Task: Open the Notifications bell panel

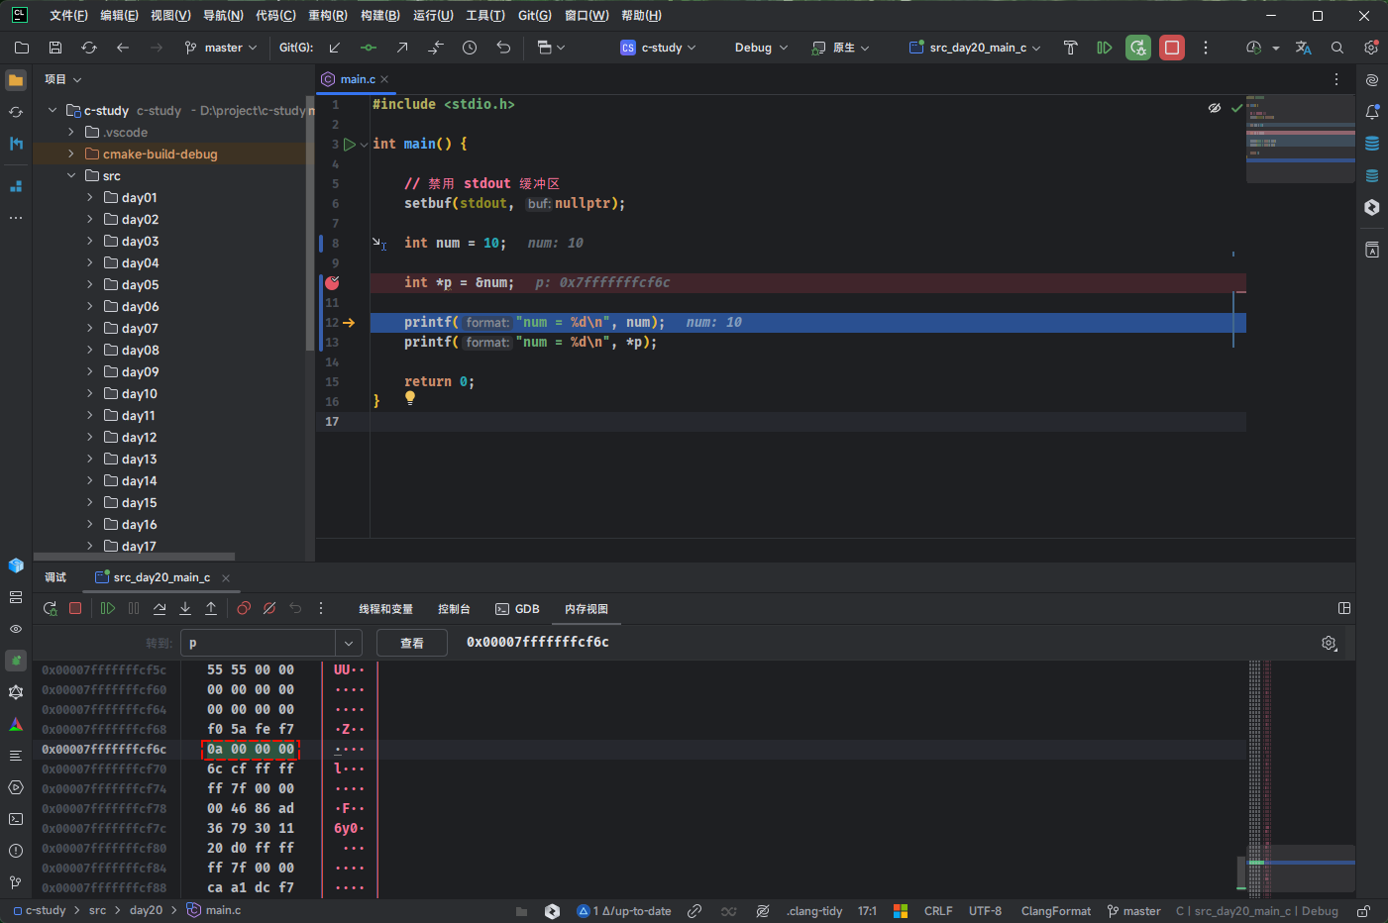Action: [1372, 112]
